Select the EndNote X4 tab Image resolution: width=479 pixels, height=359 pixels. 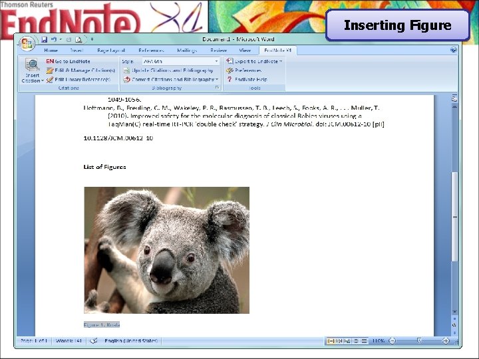click(x=277, y=51)
